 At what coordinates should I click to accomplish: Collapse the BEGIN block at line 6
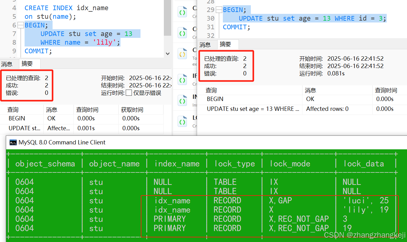click(x=21, y=25)
